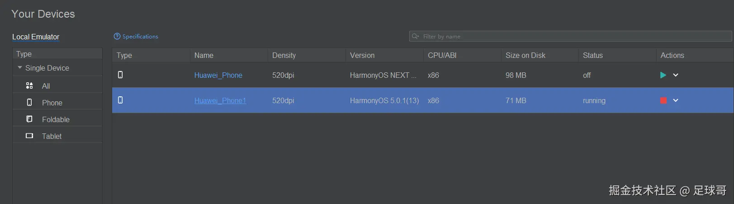Collapse the Single Device tree group
The image size is (734, 204).
(x=20, y=68)
